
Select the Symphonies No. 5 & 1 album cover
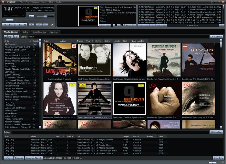[164, 98]
